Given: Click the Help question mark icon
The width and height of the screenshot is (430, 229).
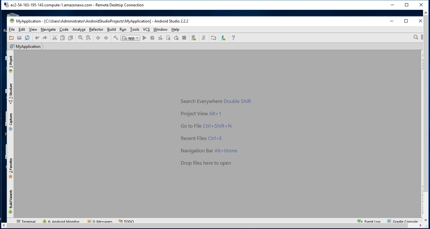Looking at the screenshot, I should 233,38.
